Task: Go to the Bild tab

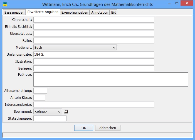Action: point(113,13)
